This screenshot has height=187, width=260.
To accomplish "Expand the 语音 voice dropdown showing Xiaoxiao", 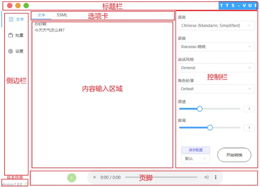I will (216, 46).
